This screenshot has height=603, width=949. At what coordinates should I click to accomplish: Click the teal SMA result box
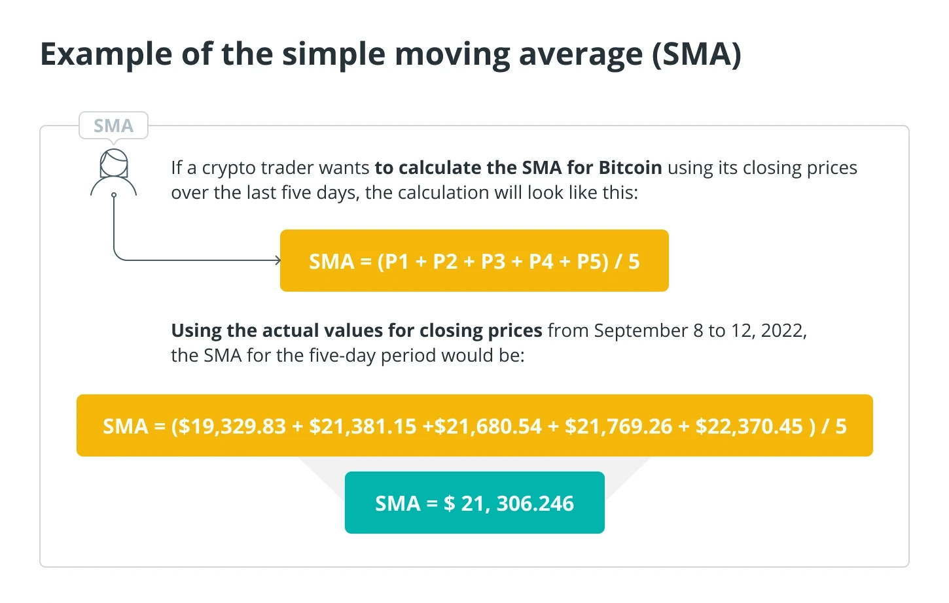[474, 502]
